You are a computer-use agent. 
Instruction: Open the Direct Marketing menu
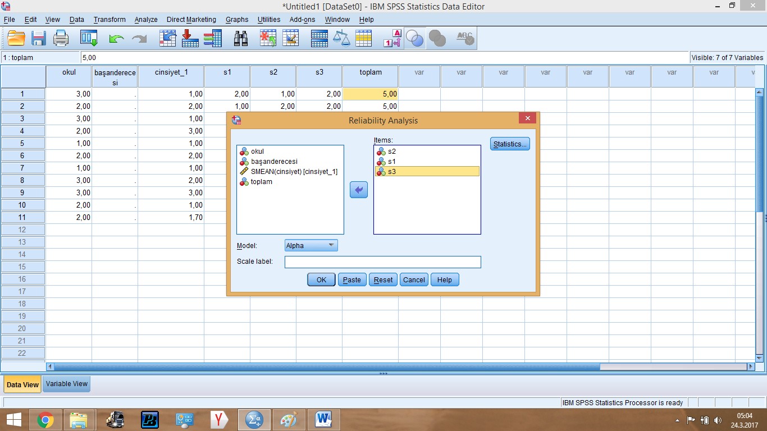[191, 19]
